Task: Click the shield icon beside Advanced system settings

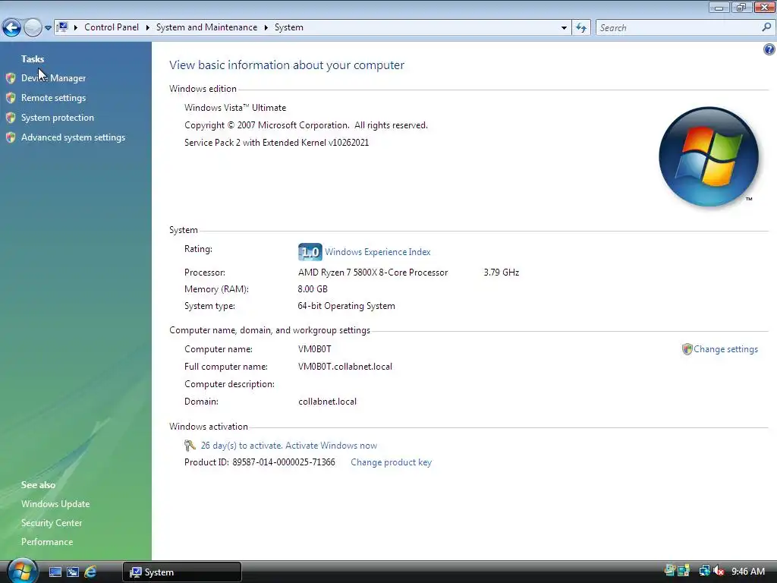Action: [11, 137]
